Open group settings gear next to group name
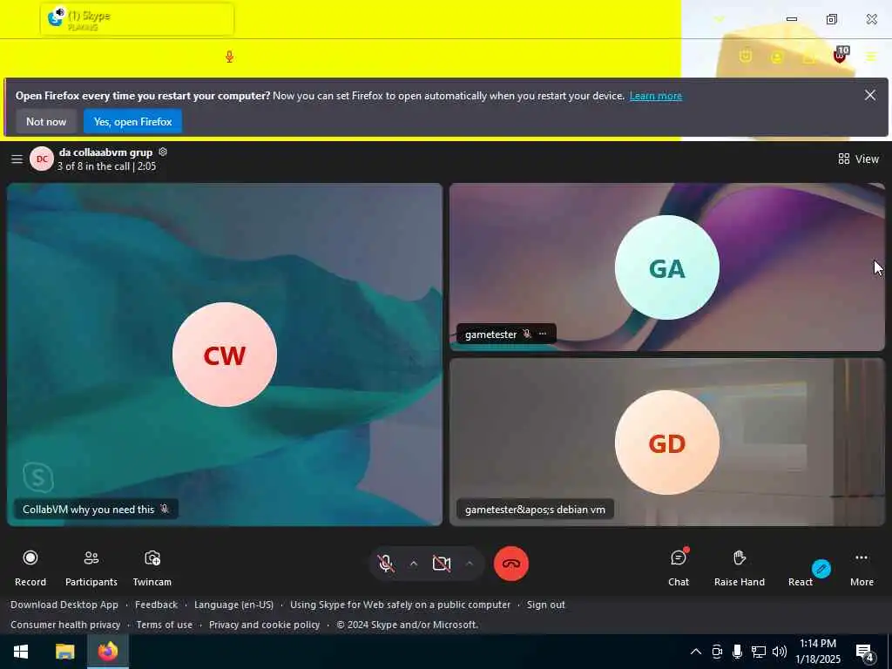892x669 pixels. tap(163, 152)
